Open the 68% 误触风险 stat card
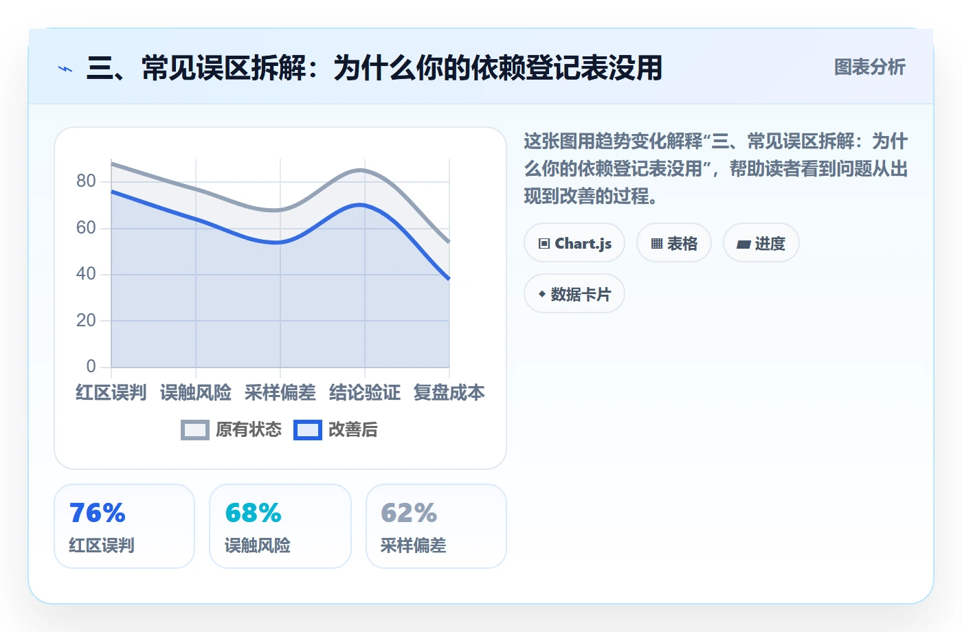 (280, 527)
